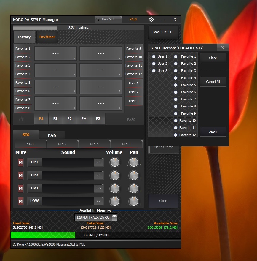
Task: Select empty style slot number 1
Action: click(55, 54)
